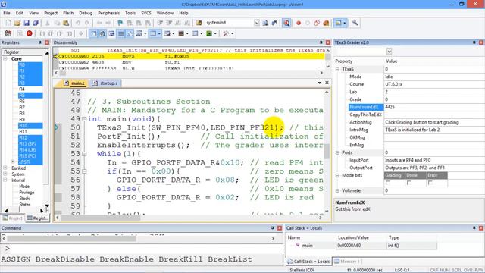This screenshot has height=273, width=485.
Task: Toggle auto-hide pin on Registers panel
Action: [40, 42]
